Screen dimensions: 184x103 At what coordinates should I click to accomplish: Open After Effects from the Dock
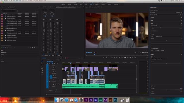[91, 100]
